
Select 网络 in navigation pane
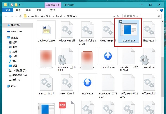tap(13, 86)
